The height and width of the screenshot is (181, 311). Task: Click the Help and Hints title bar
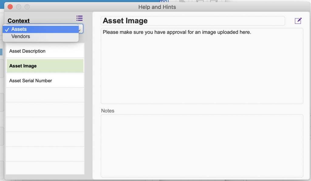(x=157, y=7)
